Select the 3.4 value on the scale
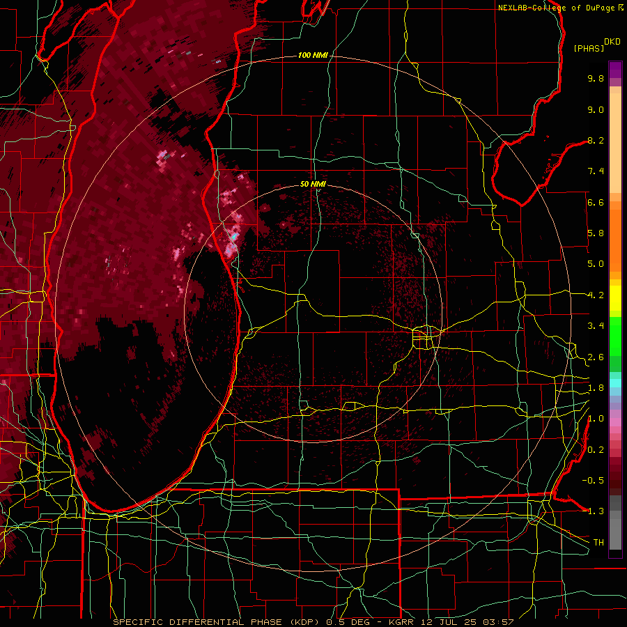This screenshot has width=627, height=627. (x=596, y=326)
